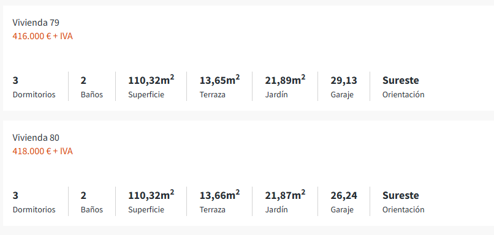
Task: Click the 110,32m² Superficie value of Vivienda 79
Action: (151, 80)
